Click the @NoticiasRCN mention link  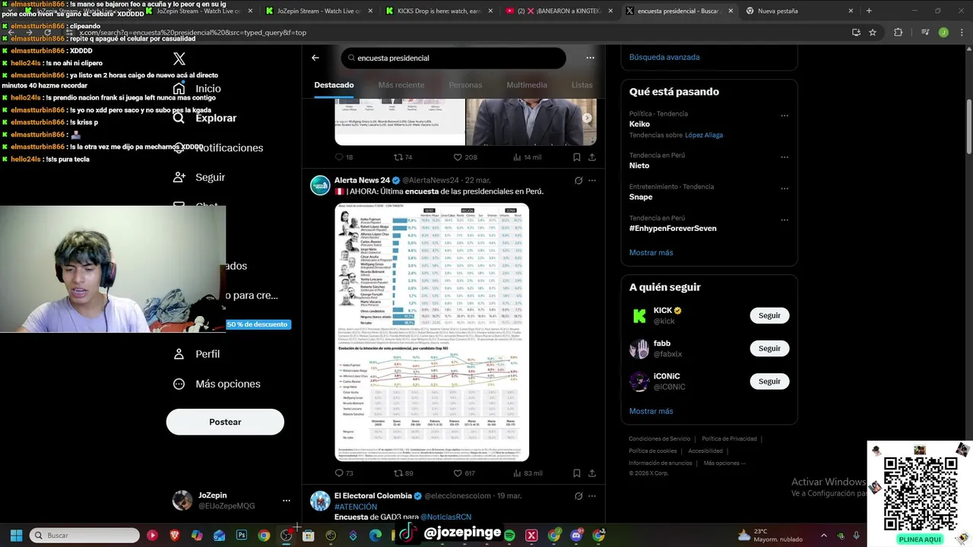(446, 517)
